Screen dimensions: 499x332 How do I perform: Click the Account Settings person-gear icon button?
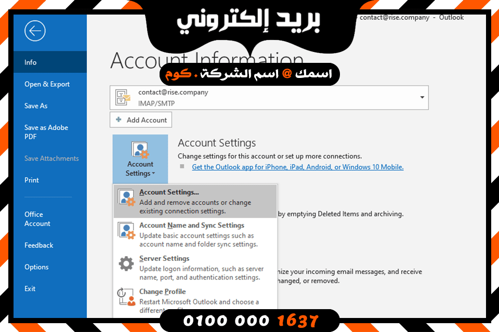140,160
